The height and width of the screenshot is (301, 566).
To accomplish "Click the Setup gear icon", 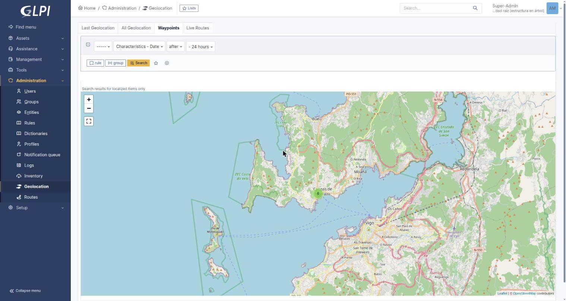I will [10, 208].
